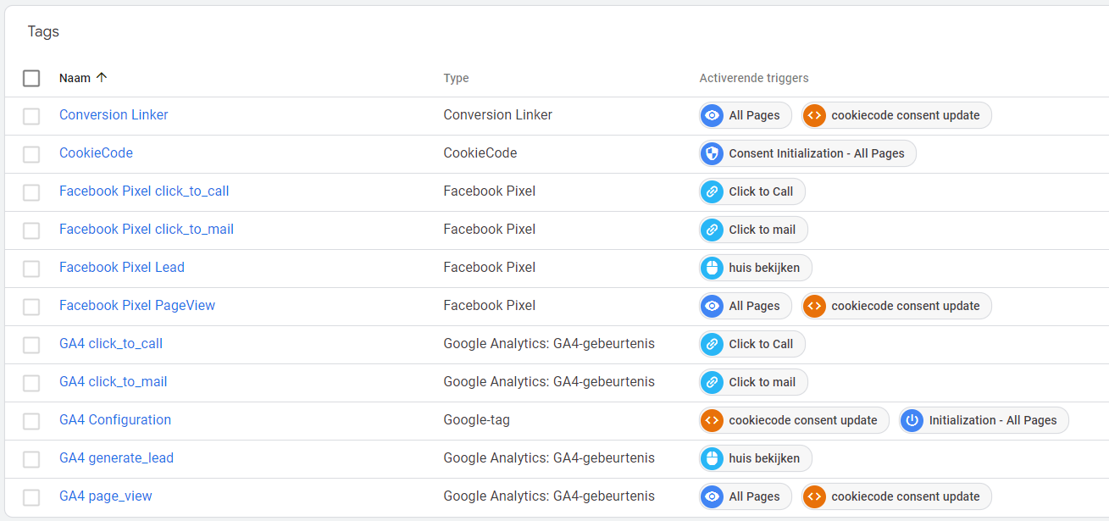This screenshot has height=521, width=1109.
Task: Open Consent Initialization - All Pages trigger
Action: (x=808, y=153)
